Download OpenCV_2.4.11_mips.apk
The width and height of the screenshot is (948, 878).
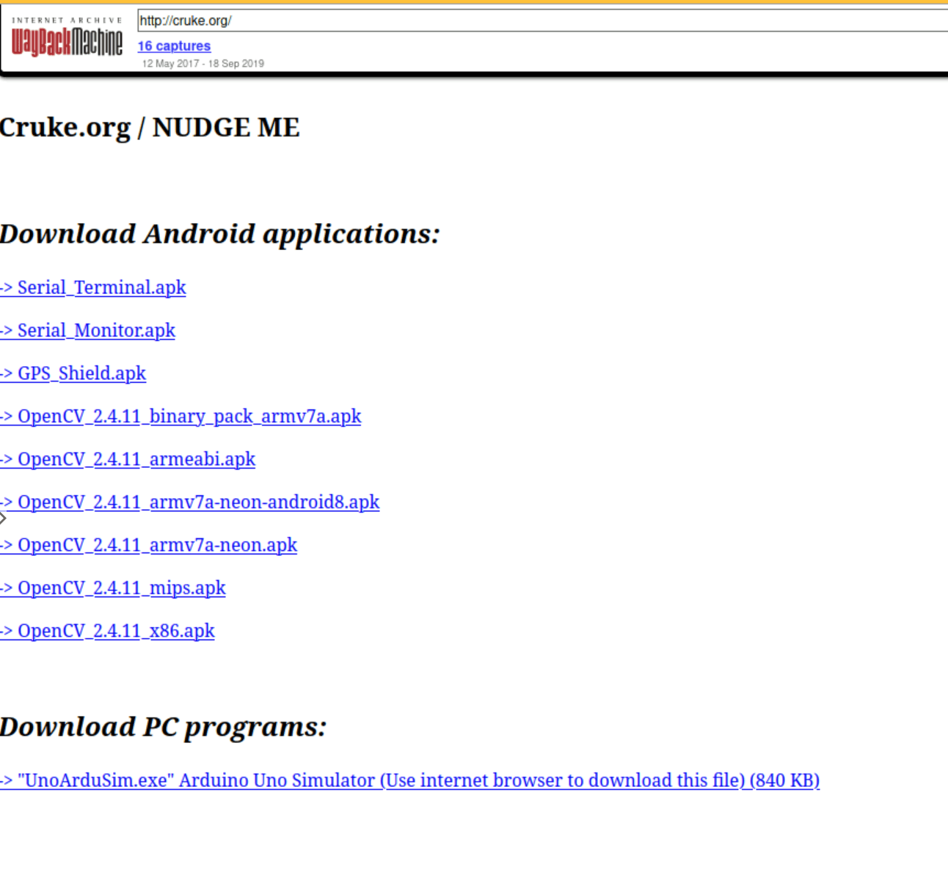[113, 588]
